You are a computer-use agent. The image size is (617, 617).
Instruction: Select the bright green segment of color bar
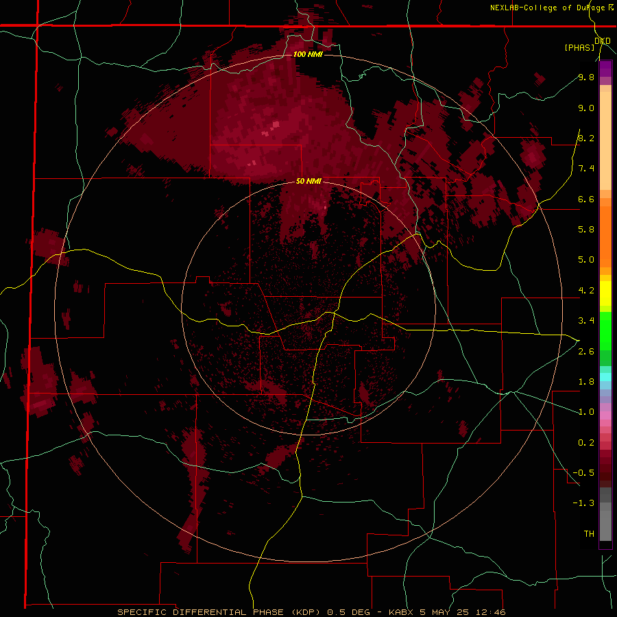(605, 330)
